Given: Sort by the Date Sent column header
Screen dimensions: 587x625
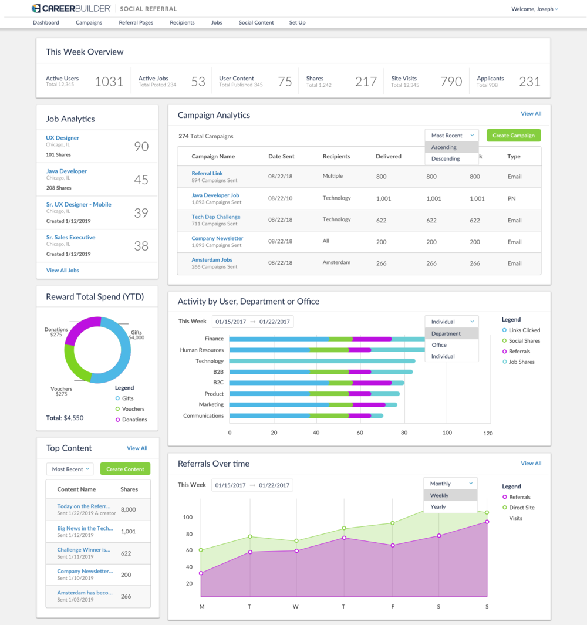Looking at the screenshot, I should [x=281, y=156].
